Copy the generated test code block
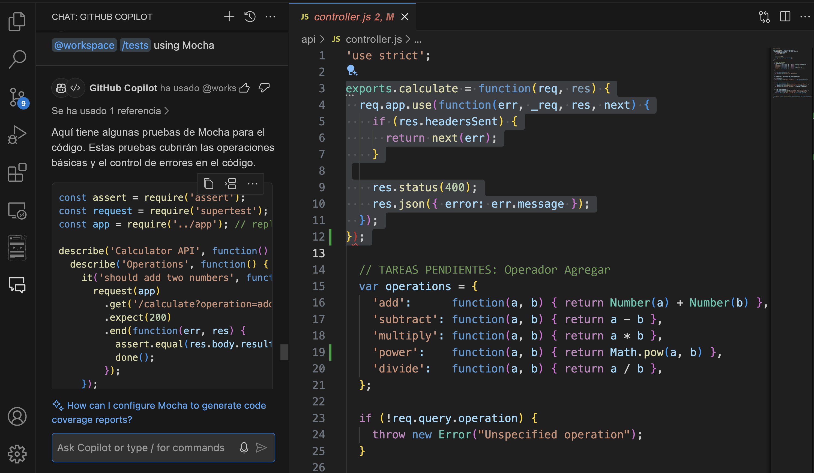The width and height of the screenshot is (814, 473). tap(208, 184)
